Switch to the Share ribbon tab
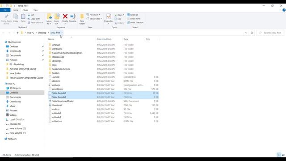This screenshot has width=286, height=161. point(26,10)
